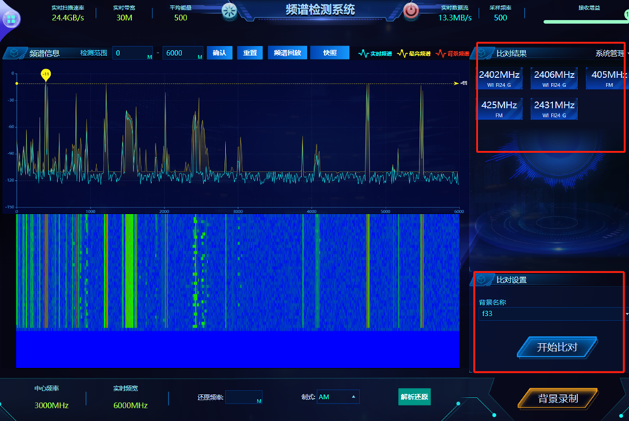Click the cube icon beside 比对结果
This screenshot has width=629, height=421.
coord(482,53)
